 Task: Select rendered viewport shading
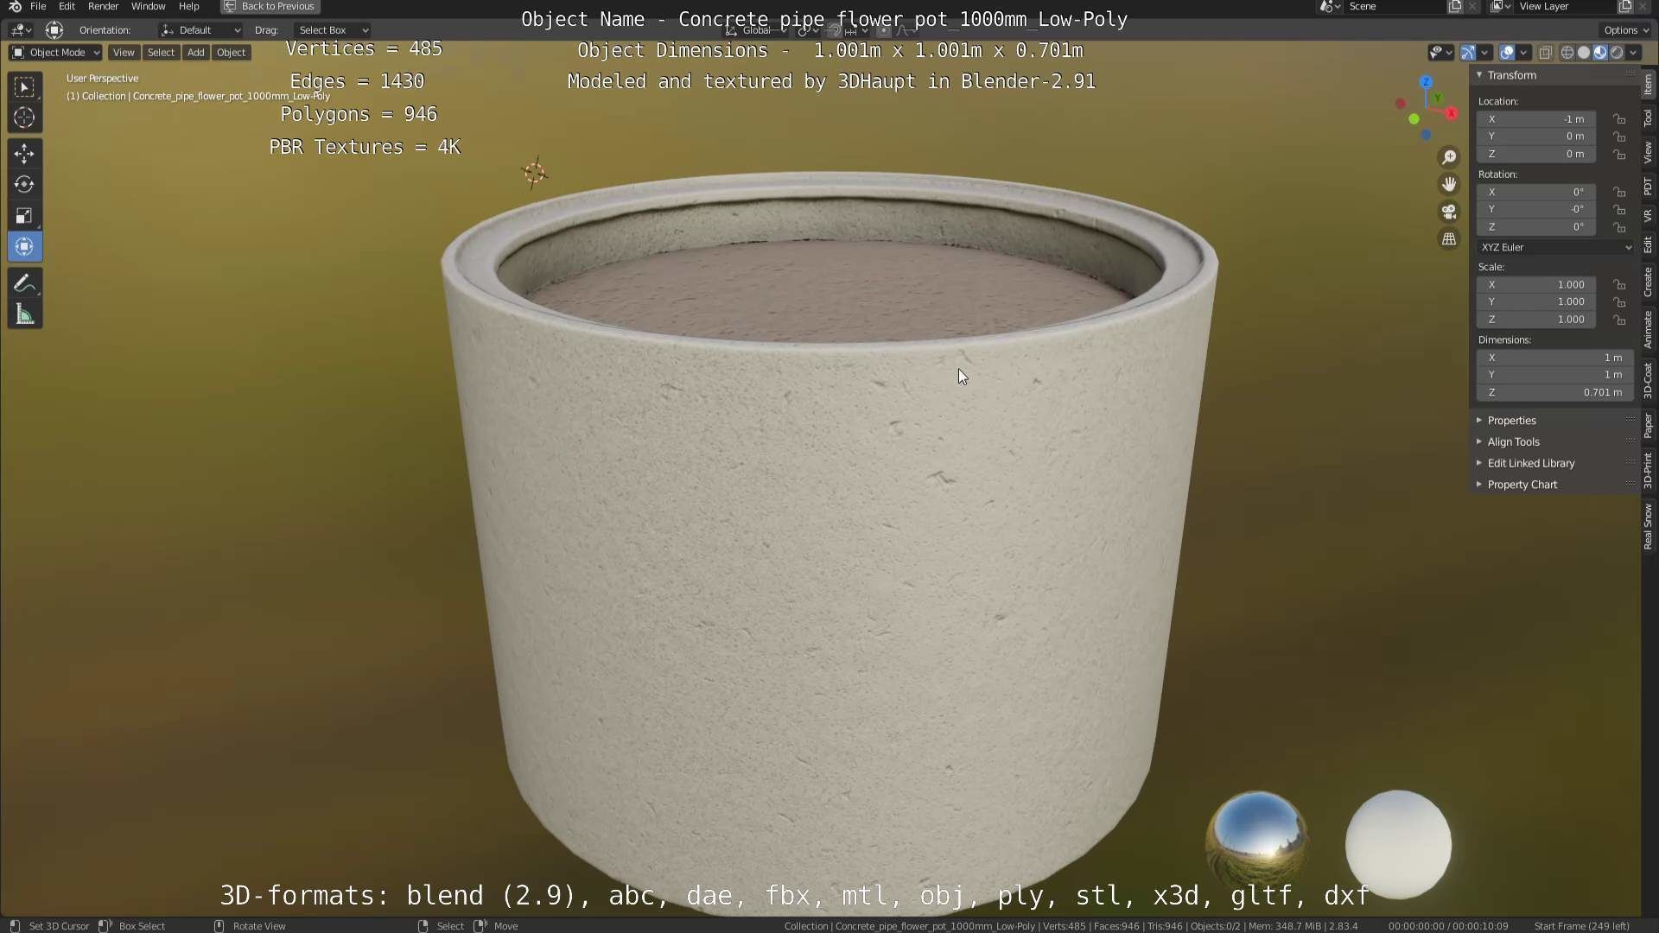(x=1617, y=53)
